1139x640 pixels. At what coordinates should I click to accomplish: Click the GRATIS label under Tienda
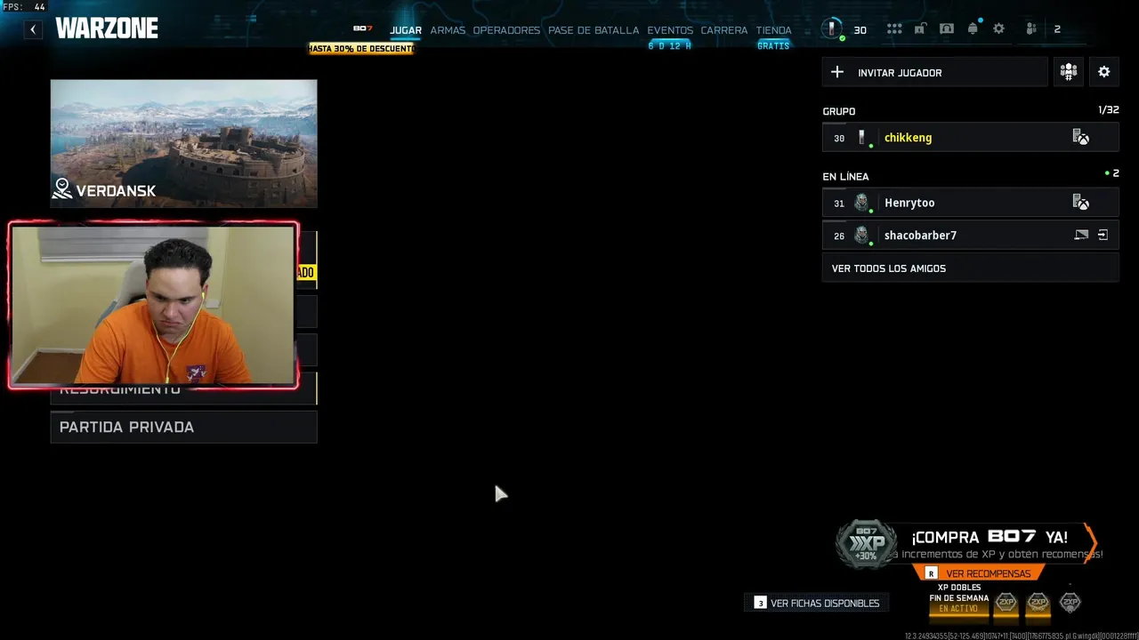pyautogui.click(x=773, y=46)
